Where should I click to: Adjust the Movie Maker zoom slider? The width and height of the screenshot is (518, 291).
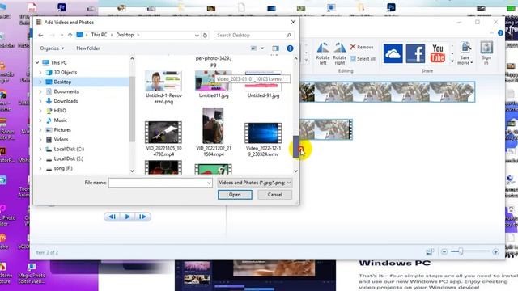pyautogui.click(x=461, y=252)
